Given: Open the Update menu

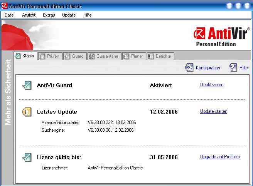Looking at the screenshot, I should tap(69, 15).
